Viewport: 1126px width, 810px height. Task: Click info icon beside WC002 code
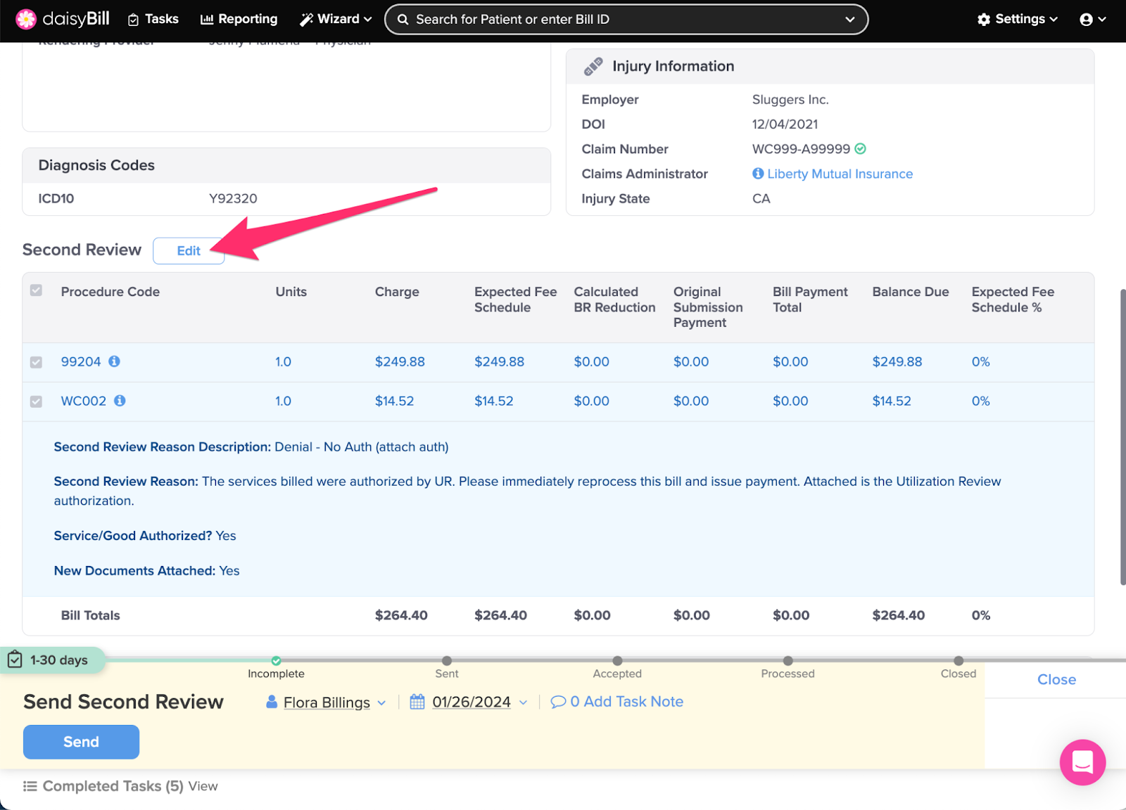click(120, 401)
